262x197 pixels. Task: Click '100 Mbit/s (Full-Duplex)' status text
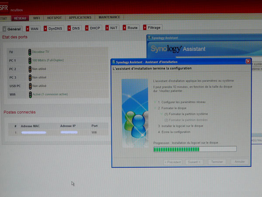click(48, 60)
